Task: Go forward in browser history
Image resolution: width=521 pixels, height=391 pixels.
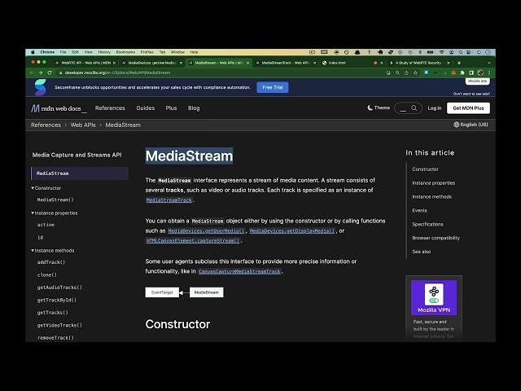Action: [40, 72]
